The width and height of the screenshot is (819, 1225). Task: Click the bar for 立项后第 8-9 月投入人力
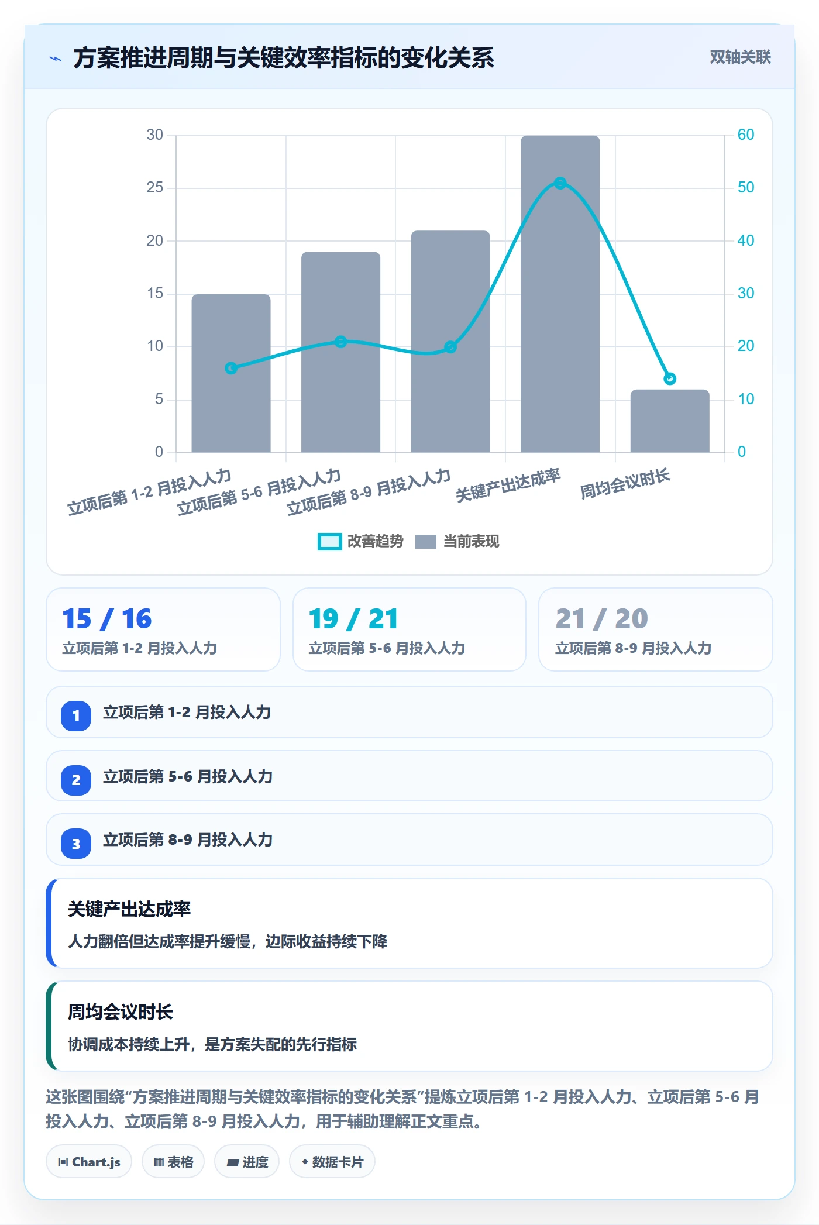pyautogui.click(x=450, y=342)
